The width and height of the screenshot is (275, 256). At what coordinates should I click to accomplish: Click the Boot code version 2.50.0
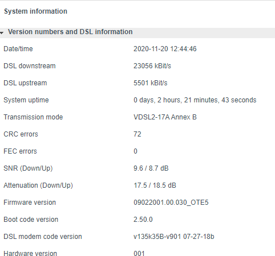(143, 220)
